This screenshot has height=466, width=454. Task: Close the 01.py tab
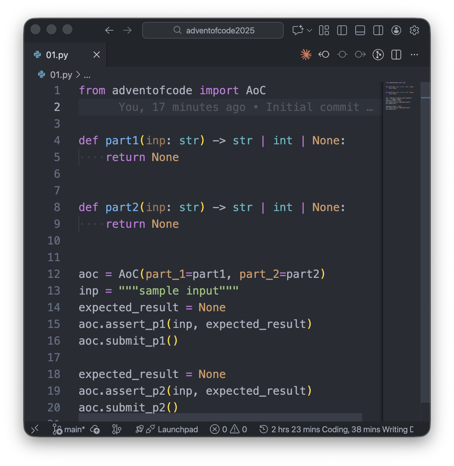pos(97,55)
